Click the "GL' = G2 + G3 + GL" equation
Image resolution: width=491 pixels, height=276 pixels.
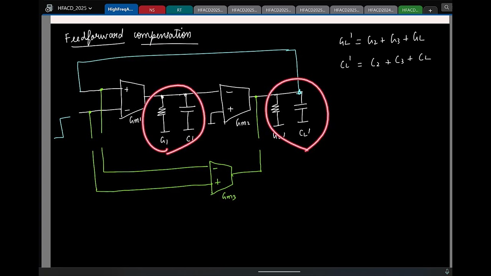pyautogui.click(x=382, y=39)
